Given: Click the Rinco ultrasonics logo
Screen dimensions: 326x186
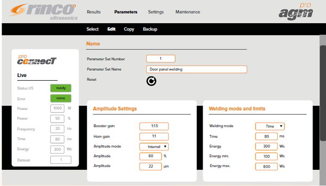Looking at the screenshot, I should click(x=43, y=12).
